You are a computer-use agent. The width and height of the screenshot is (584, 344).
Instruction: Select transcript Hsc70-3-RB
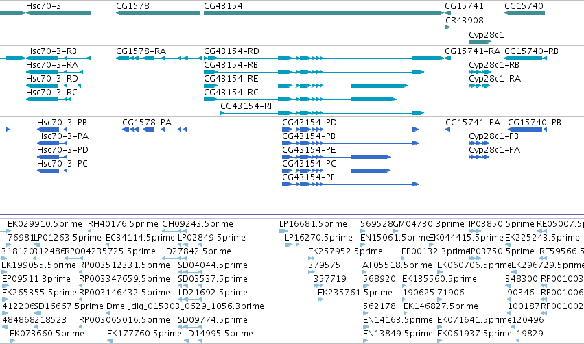(x=51, y=51)
